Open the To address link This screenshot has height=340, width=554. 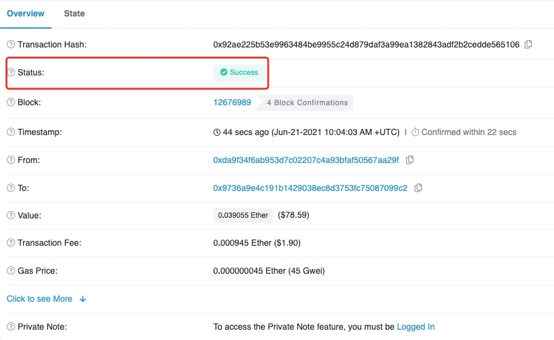point(310,188)
